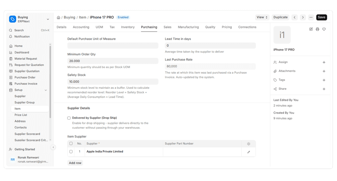Open Item Supplier table settings gear
Image resolution: width=337 pixels, height=181 pixels.
(x=249, y=144)
